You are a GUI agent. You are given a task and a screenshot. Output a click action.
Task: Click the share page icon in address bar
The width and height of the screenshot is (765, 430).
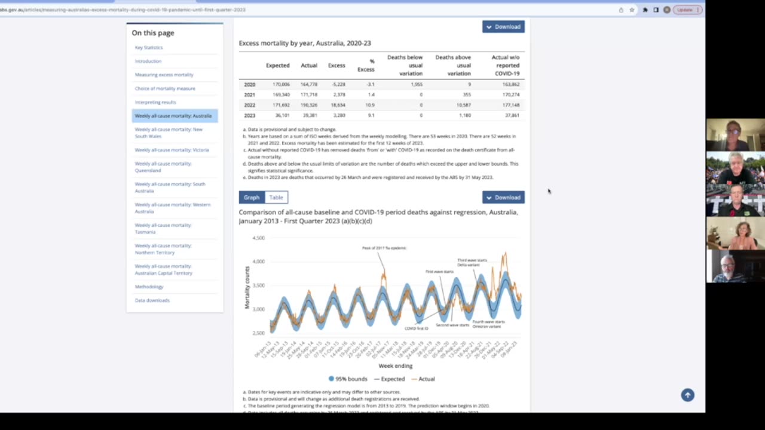click(x=621, y=10)
